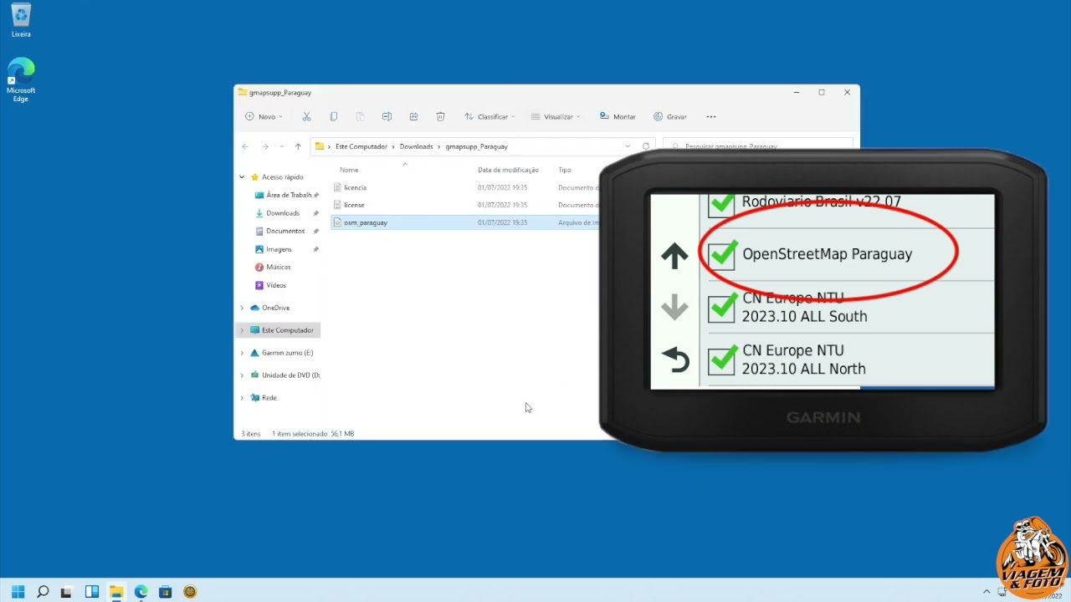Image resolution: width=1071 pixels, height=602 pixels.
Task: Click the Este Computador breadcrumb in the address bar
Action: tap(361, 146)
